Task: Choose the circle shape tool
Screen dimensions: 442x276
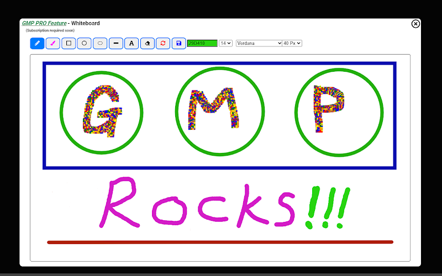Action: [85, 44]
